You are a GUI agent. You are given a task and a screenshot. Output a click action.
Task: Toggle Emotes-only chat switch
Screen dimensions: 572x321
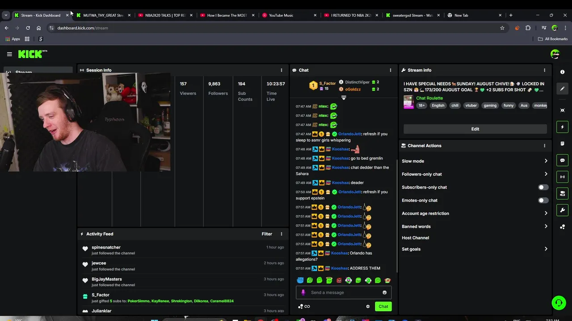point(543,200)
